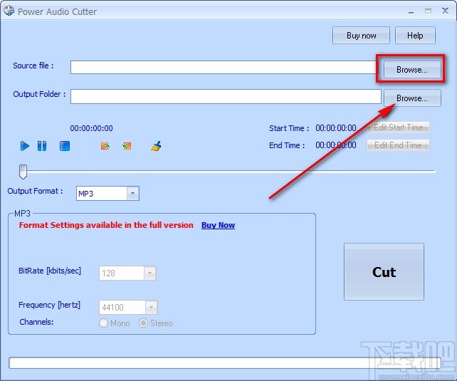Click the playback position slider handle
The height and width of the screenshot is (381, 457).
23,172
